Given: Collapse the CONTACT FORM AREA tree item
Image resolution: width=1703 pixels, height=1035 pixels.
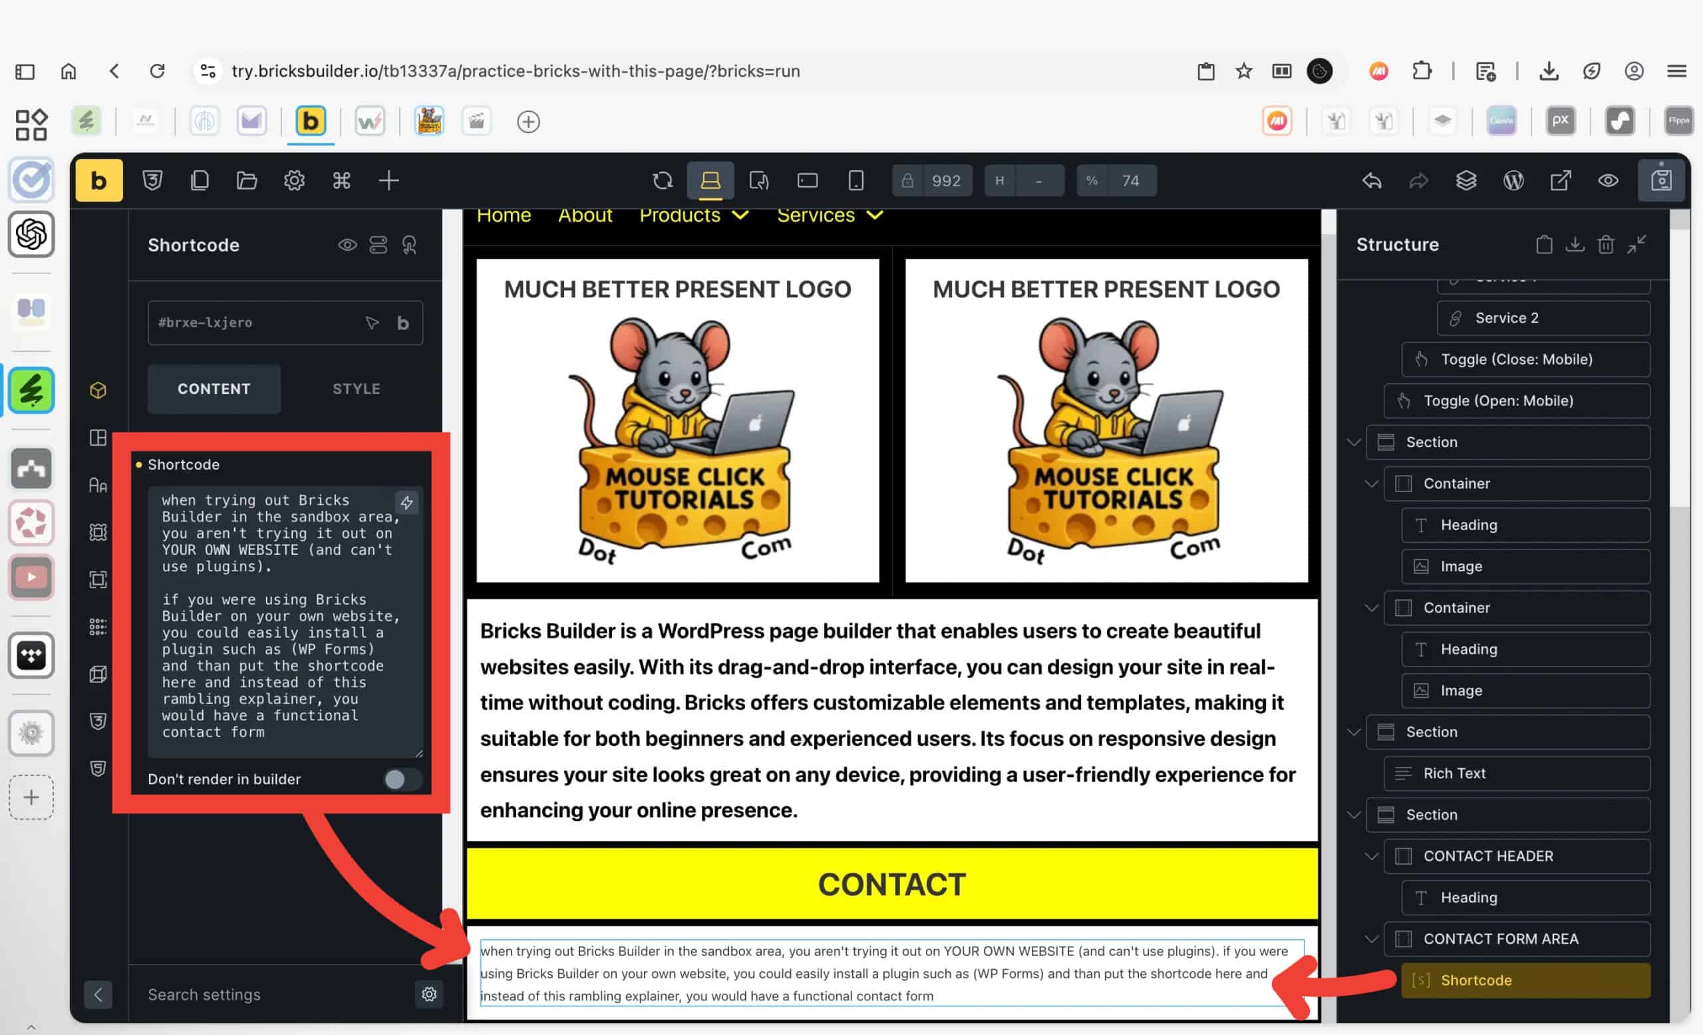Looking at the screenshot, I should (1371, 939).
